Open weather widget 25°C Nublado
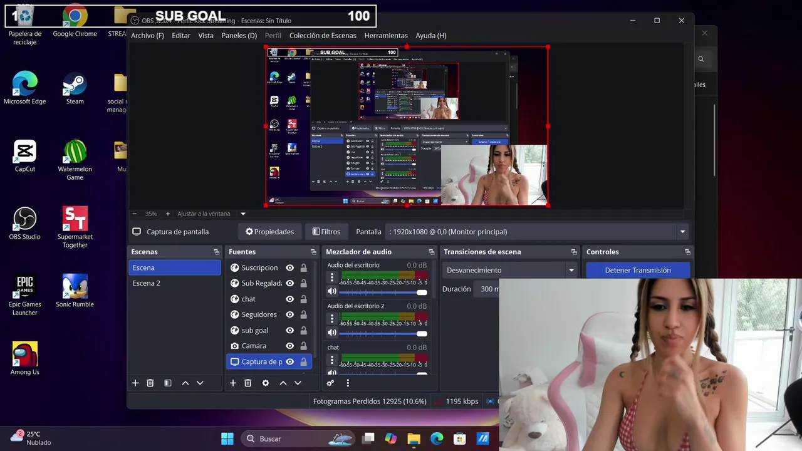The image size is (802, 451). tap(30, 438)
